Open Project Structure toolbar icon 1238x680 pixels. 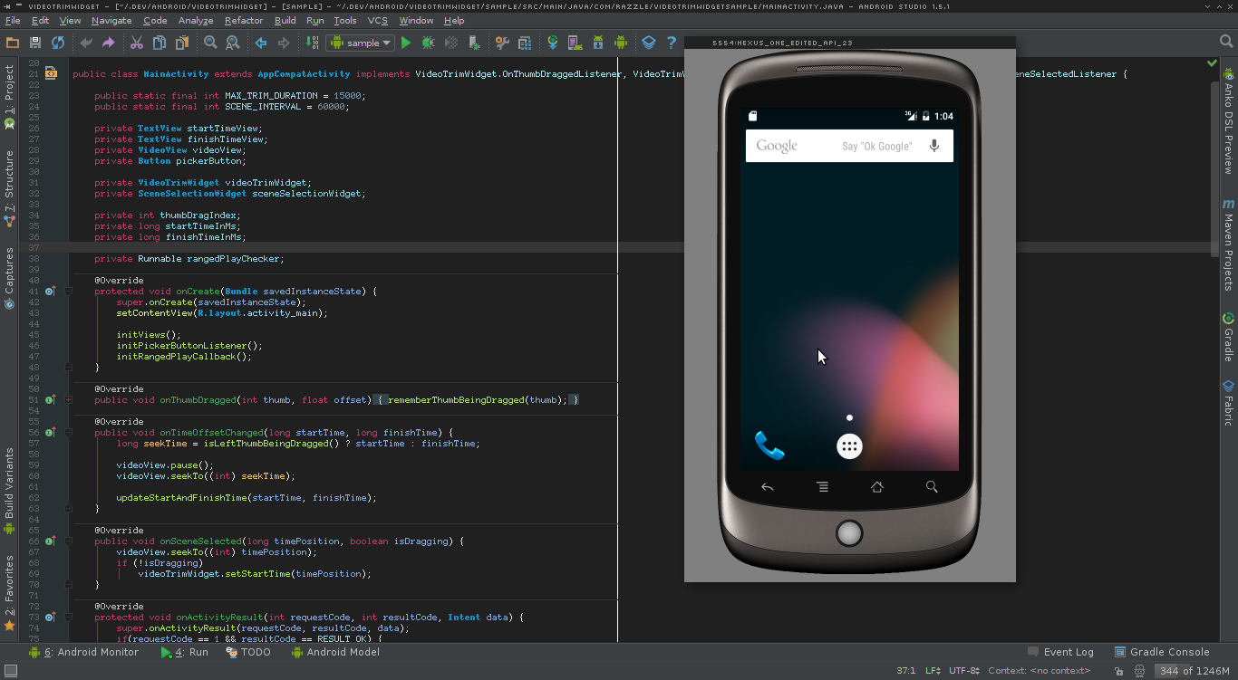(525, 43)
